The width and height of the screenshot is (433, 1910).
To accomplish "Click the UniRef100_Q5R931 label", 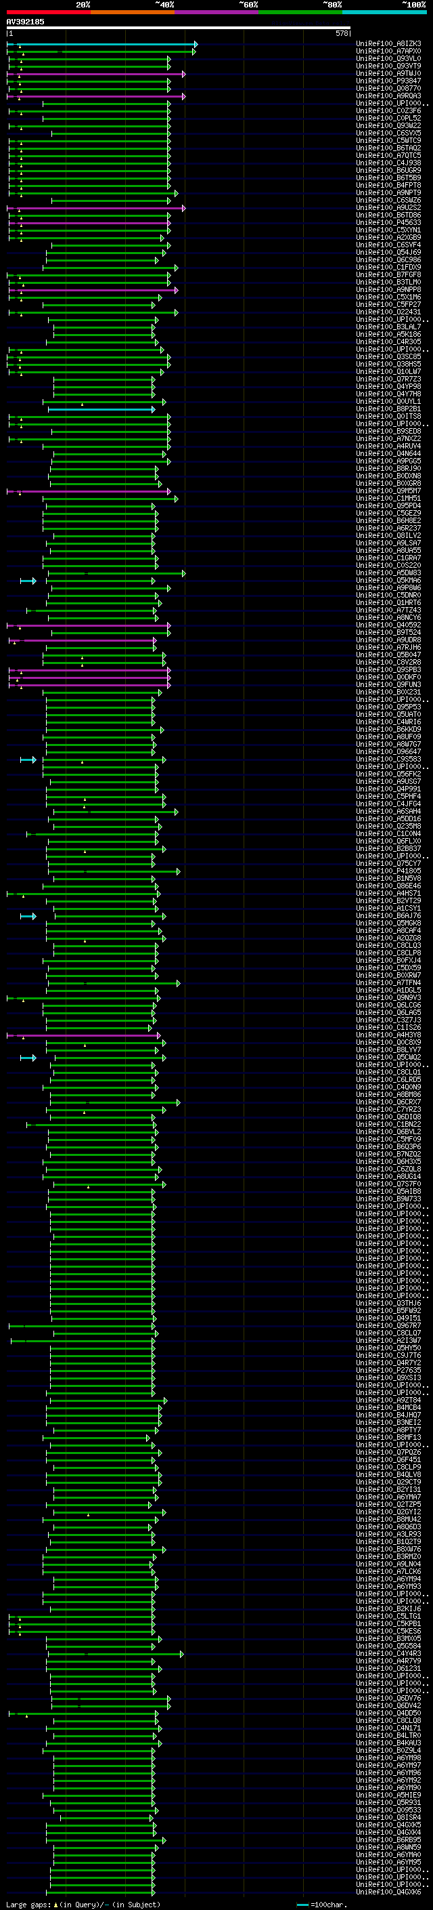I will coord(388,1803).
